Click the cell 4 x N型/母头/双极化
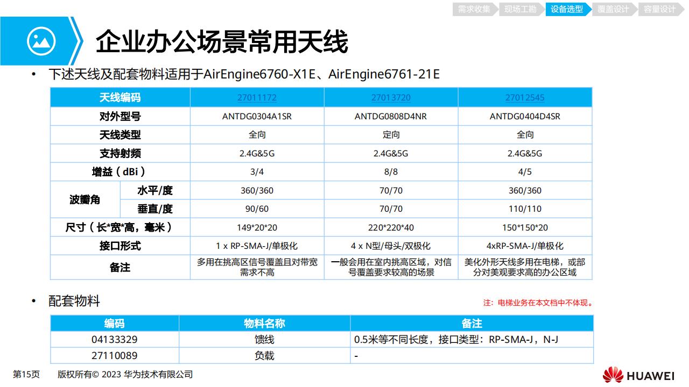Viewport: 689px width, 387px height. pyautogui.click(x=391, y=246)
